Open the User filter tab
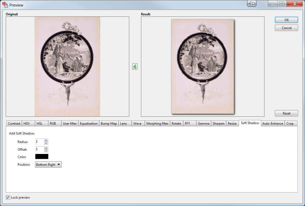The image size is (305, 206). click(x=70, y=124)
